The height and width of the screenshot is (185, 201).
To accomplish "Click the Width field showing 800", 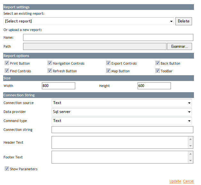I will (x=58, y=86).
